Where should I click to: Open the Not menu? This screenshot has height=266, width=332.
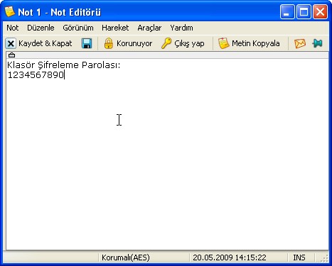[x=13, y=28]
